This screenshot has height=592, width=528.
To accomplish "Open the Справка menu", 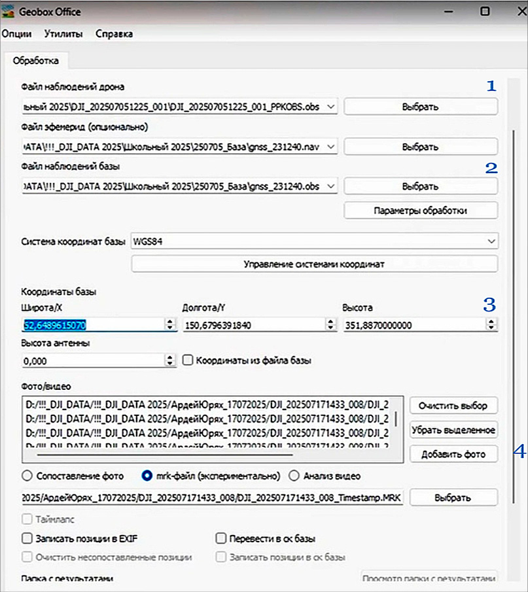I will tap(114, 34).
